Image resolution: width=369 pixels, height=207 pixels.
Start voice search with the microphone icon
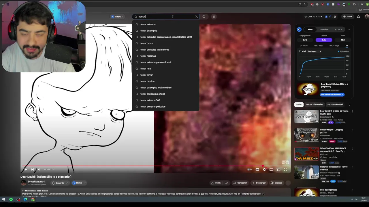pos(214,17)
